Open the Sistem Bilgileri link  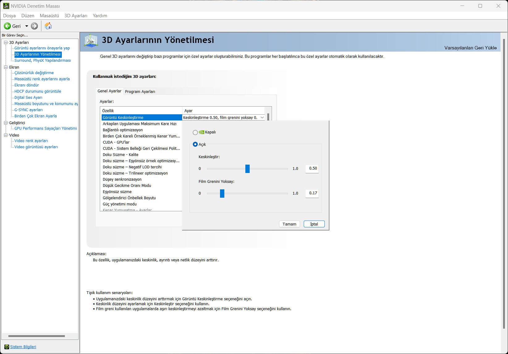pyautogui.click(x=23, y=347)
